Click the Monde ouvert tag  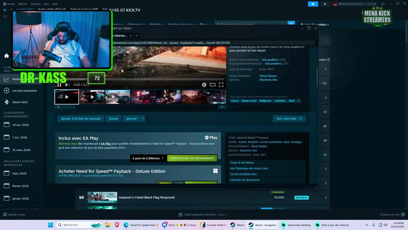click(x=249, y=101)
